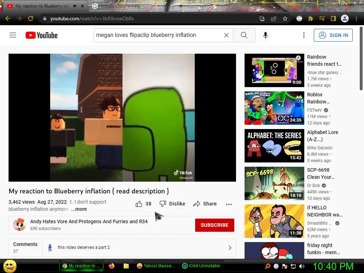This screenshot has height=273, width=364.
Task: Click the red SUBSCRIBE button
Action: 214,225
